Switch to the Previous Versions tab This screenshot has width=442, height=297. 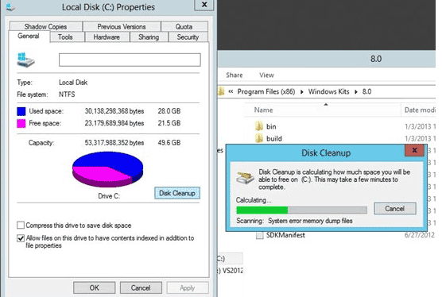(122, 26)
